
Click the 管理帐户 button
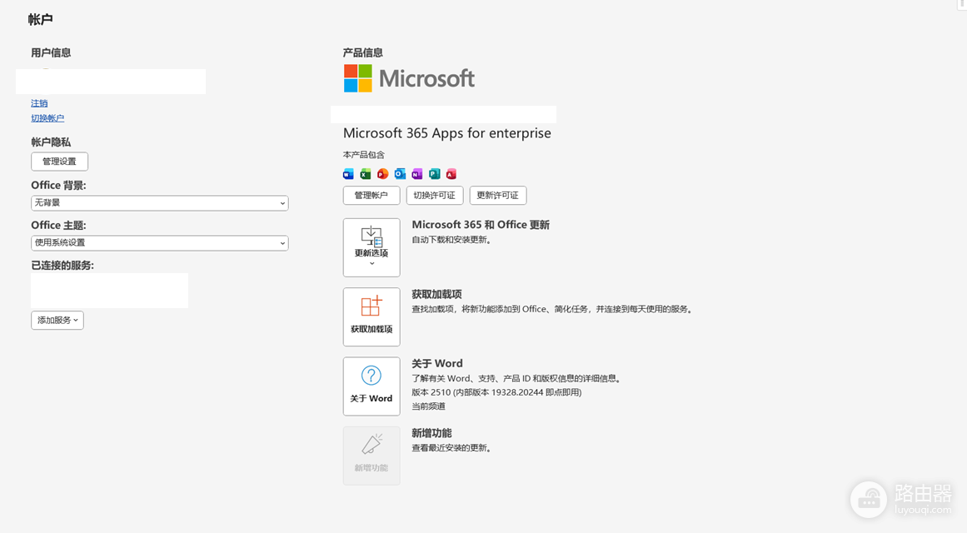[x=371, y=196]
